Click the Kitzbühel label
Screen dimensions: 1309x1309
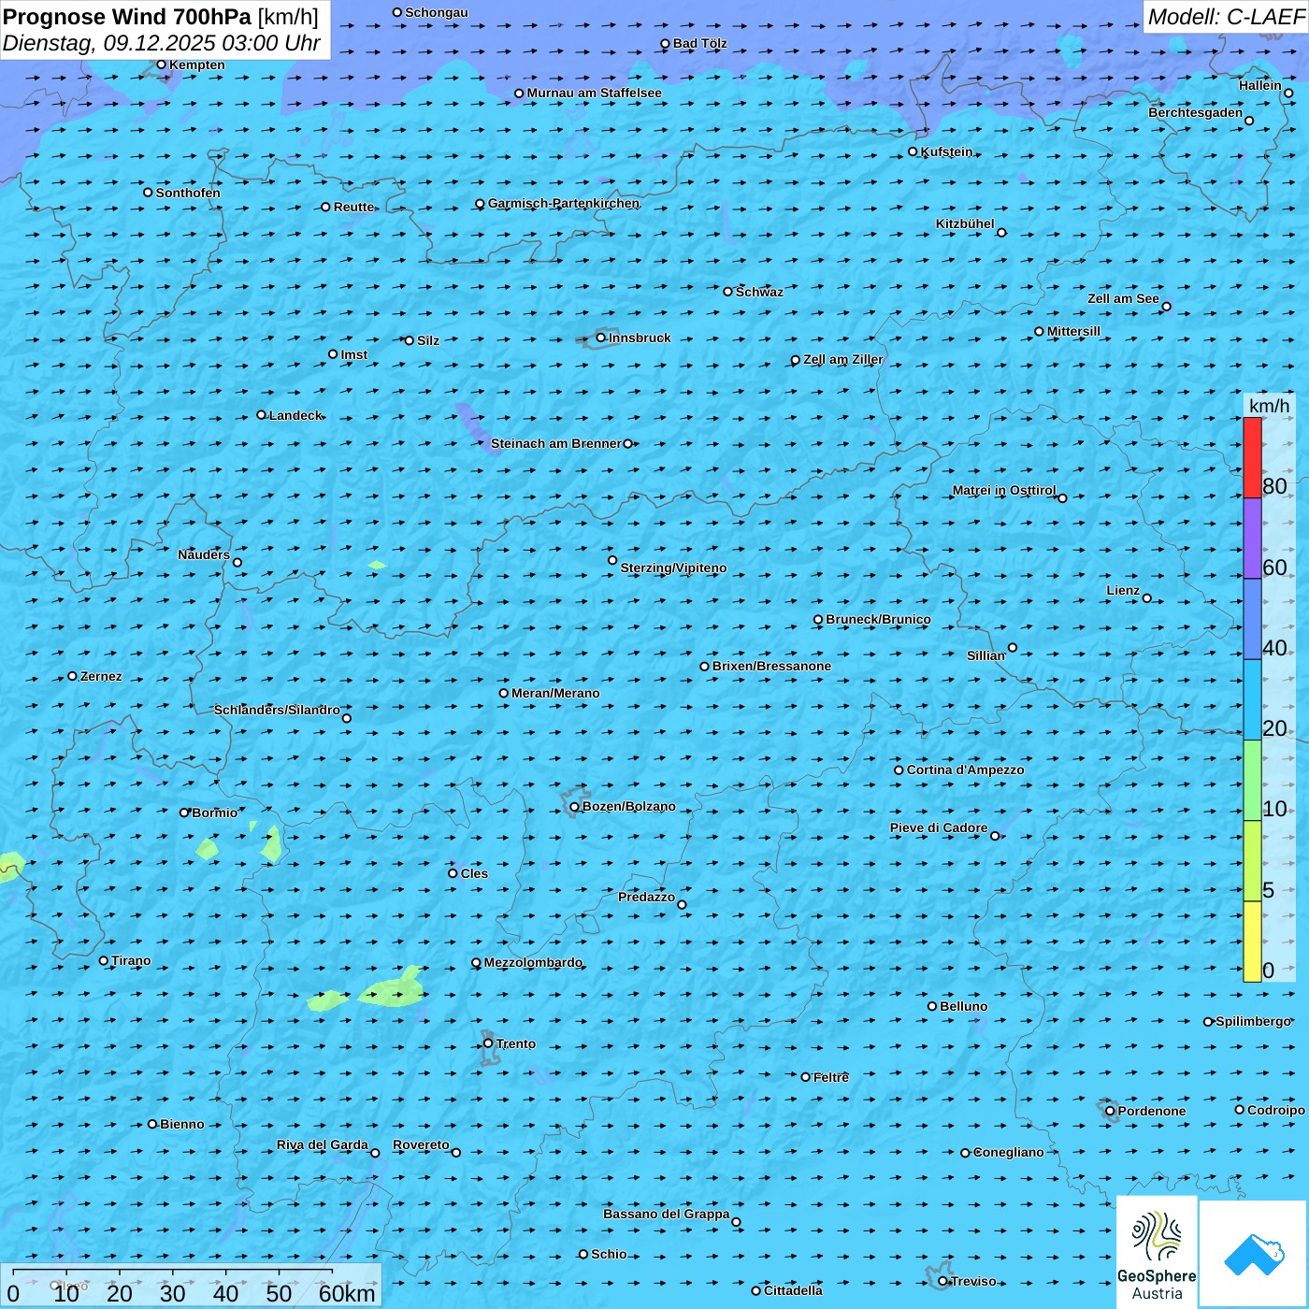coord(965,223)
